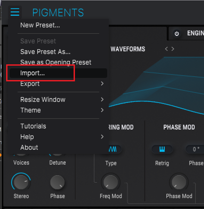Open the Pigments hamburger menu icon

click(x=15, y=12)
